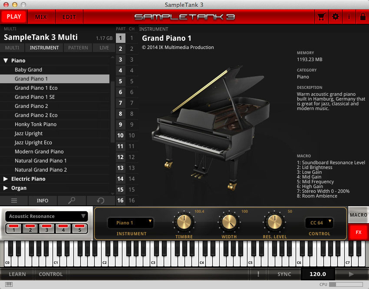Collapse the Piano category
Viewport: 369px width, 289px height.
(x=6, y=61)
